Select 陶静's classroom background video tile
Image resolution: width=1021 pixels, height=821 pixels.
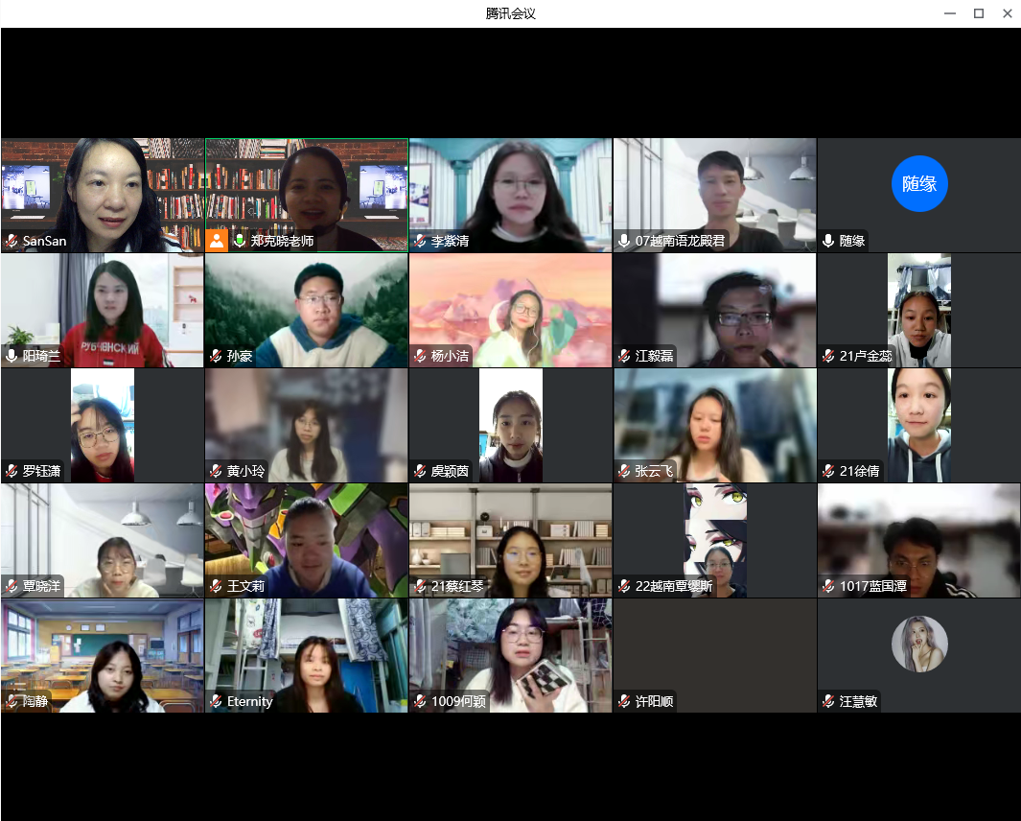(102, 652)
